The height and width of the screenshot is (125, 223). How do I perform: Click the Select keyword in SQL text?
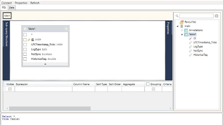(7, 116)
